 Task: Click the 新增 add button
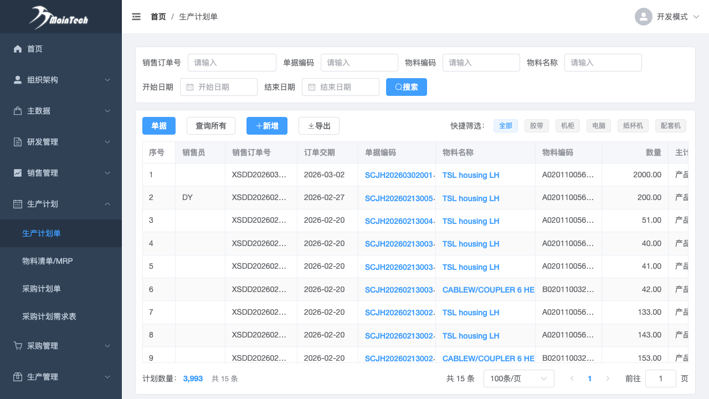click(x=267, y=126)
